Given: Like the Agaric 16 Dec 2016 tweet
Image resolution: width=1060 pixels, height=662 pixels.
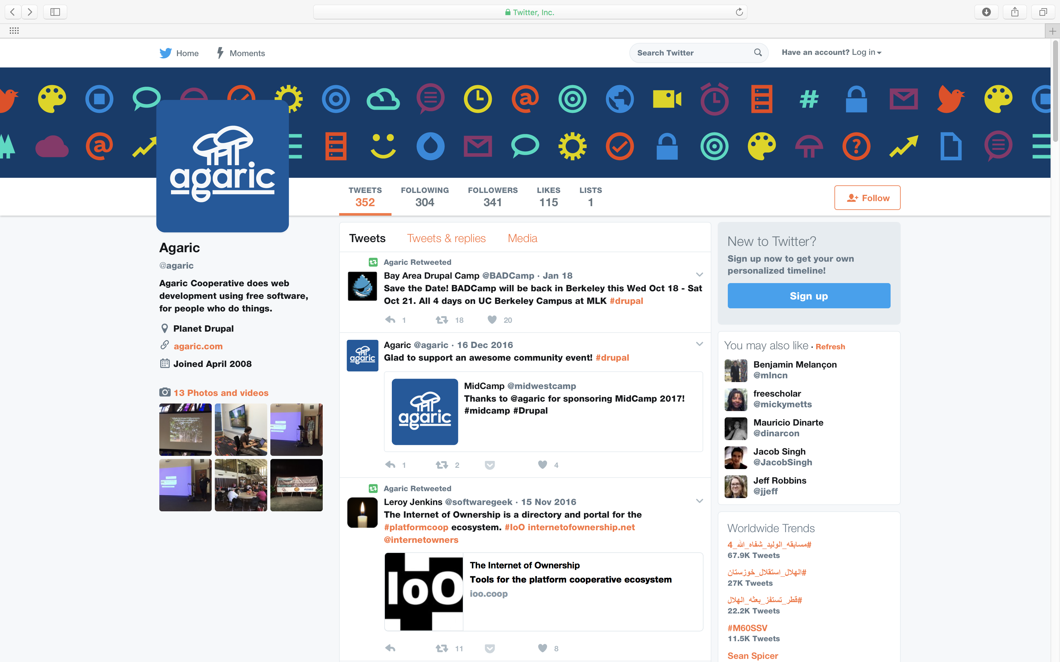Looking at the screenshot, I should [x=542, y=465].
